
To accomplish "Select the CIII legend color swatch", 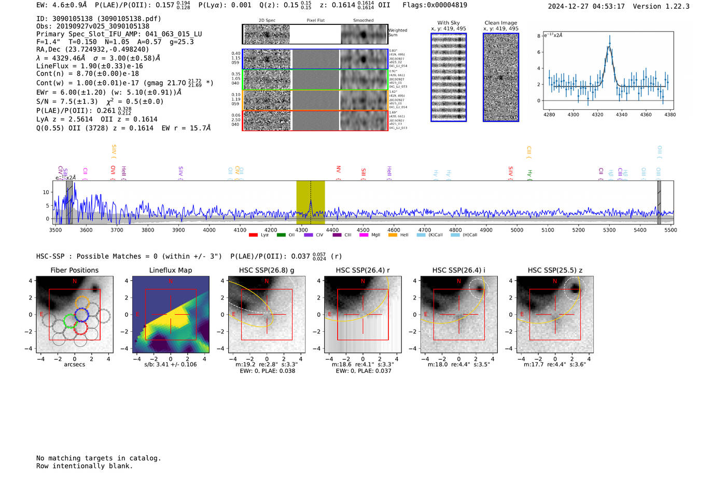I will (337, 235).
